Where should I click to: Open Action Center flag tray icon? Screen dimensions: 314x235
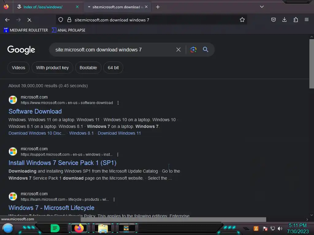[x=265, y=228]
